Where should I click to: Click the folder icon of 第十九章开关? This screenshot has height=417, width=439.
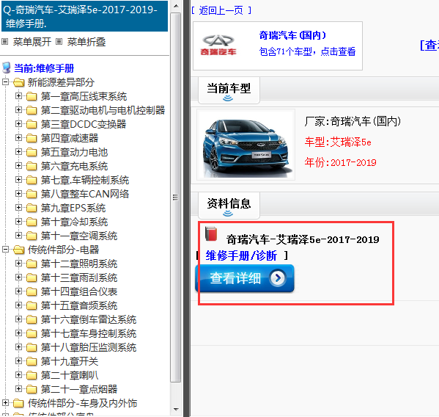click(32, 361)
